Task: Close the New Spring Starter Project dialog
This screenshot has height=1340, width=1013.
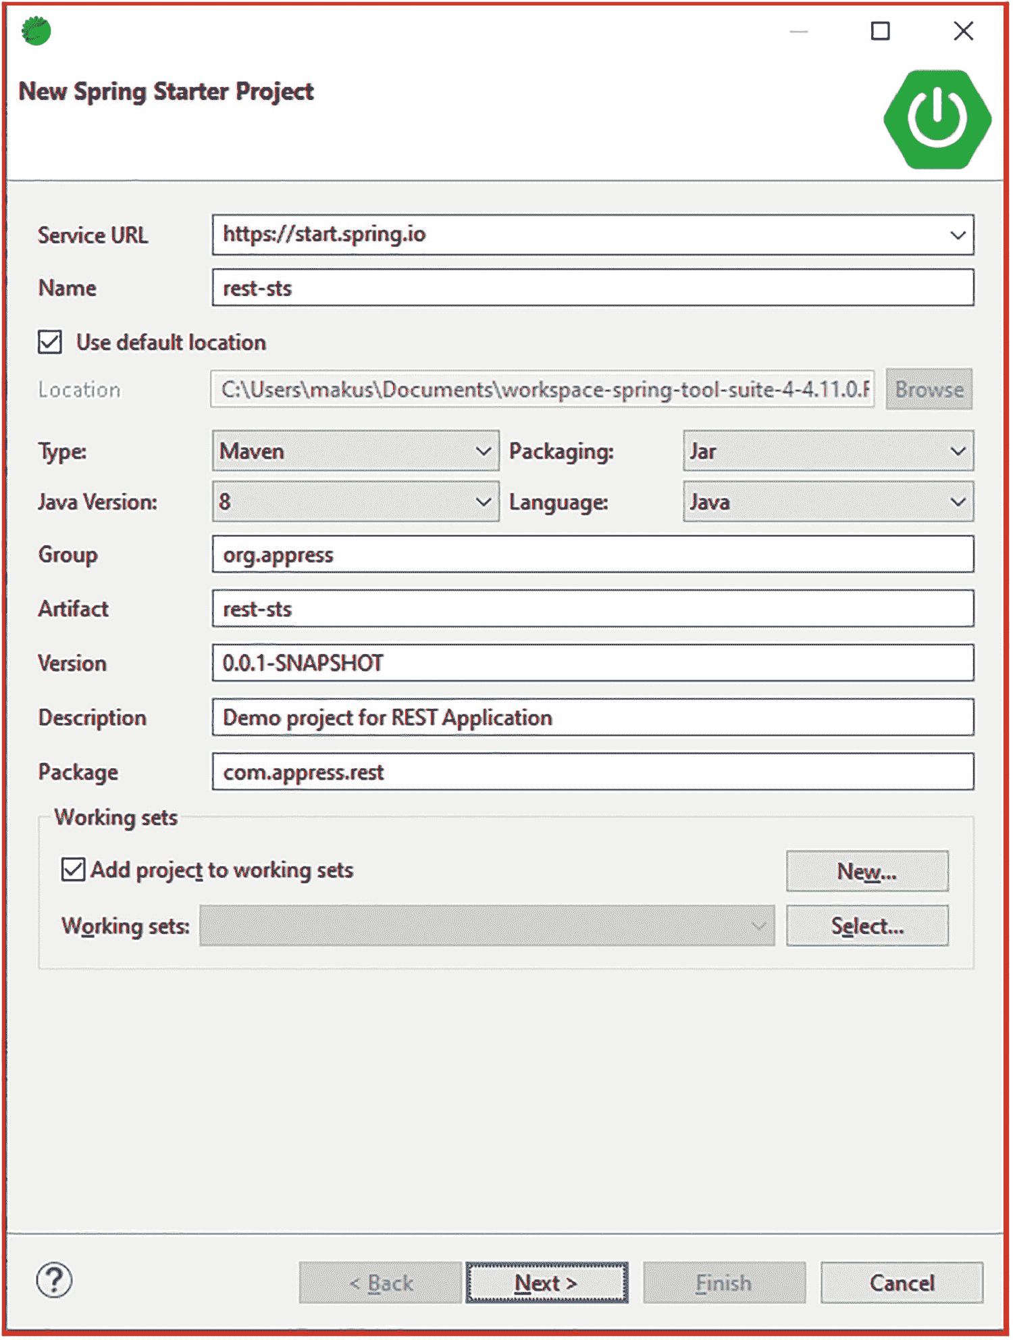Action: [964, 31]
